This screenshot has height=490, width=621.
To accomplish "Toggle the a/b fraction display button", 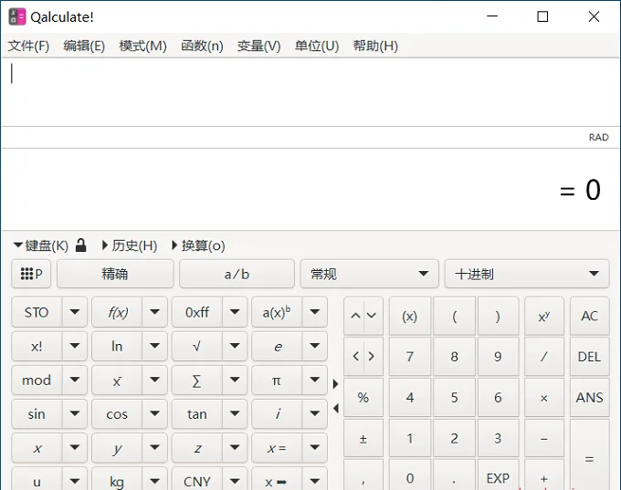I will pos(237,274).
